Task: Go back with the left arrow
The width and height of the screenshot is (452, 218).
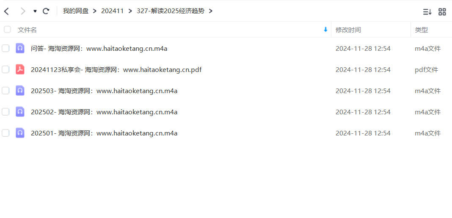Action: pyautogui.click(x=6, y=11)
